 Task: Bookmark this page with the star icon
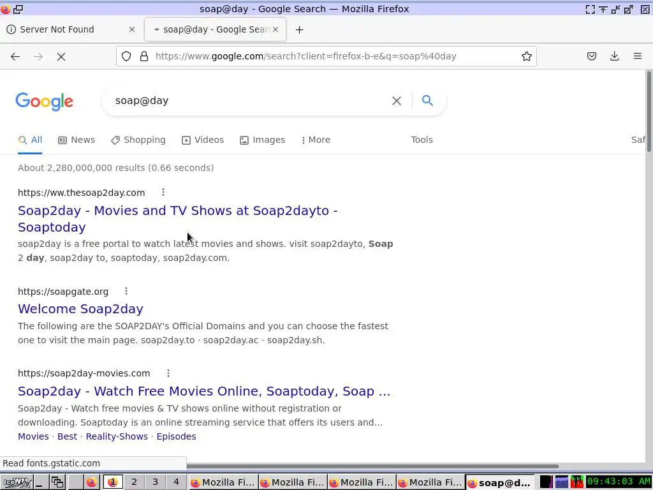526,56
